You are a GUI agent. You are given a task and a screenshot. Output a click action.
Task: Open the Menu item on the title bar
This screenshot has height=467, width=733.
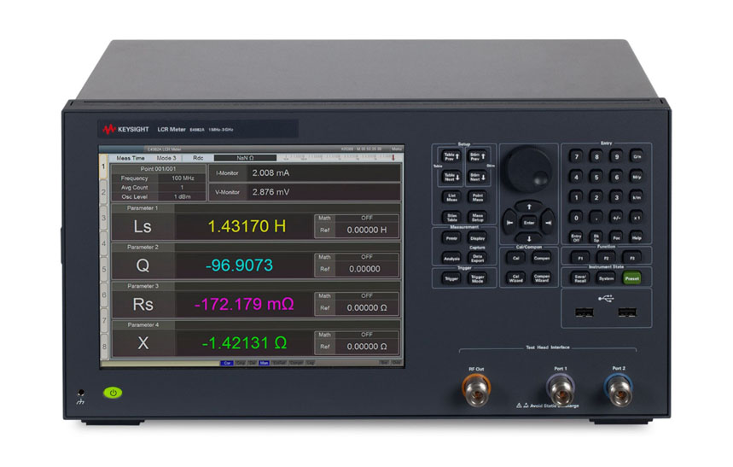click(396, 149)
